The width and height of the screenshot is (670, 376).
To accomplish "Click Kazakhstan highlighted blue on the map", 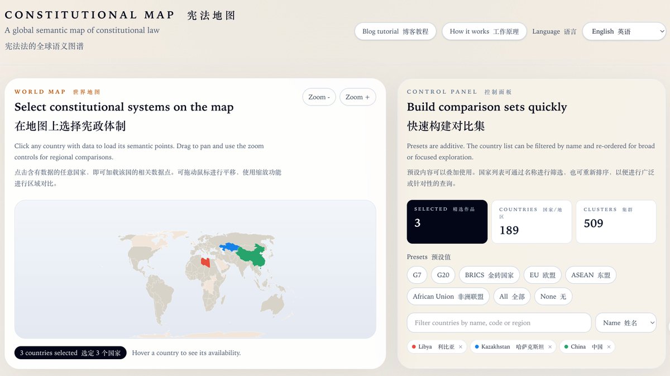I will click(229, 246).
